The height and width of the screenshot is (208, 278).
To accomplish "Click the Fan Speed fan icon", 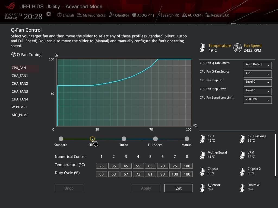I will click(237, 48).
